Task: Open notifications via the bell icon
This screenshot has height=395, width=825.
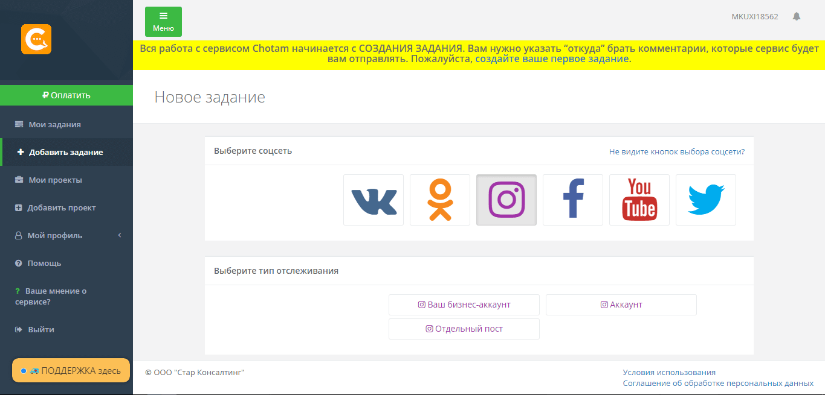Action: point(797,16)
